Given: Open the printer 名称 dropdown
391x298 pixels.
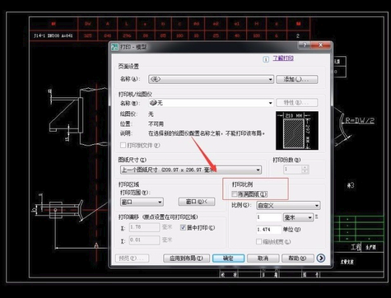Looking at the screenshot, I should click(211, 103).
